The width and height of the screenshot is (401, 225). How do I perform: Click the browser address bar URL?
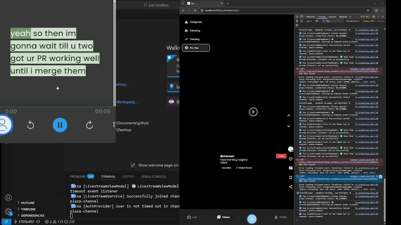pyautogui.click(x=222, y=10)
